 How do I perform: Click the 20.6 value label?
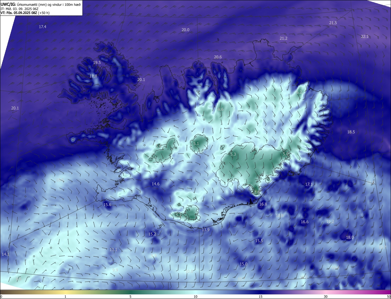click(218, 57)
